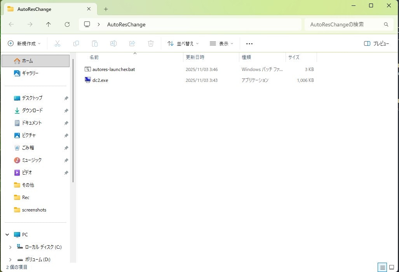Maximize the Explorer window

pos(371,5)
